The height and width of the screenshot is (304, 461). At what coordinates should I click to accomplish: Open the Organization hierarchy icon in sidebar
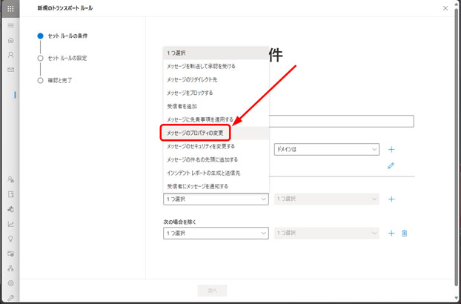[x=10, y=268]
